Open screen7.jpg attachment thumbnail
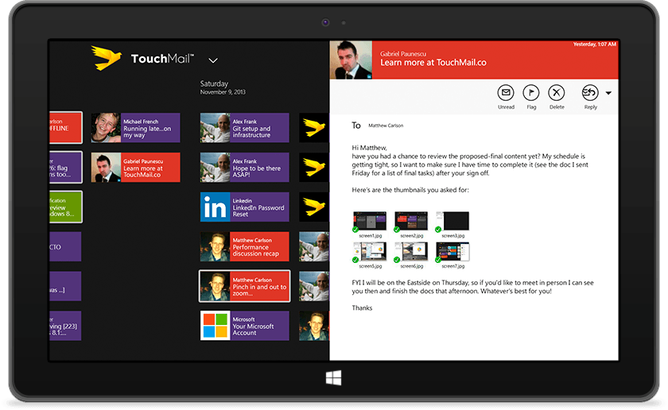 click(x=452, y=252)
